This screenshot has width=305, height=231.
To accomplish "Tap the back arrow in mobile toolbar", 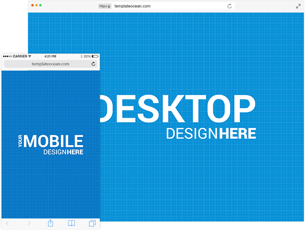I will [x=7, y=223].
